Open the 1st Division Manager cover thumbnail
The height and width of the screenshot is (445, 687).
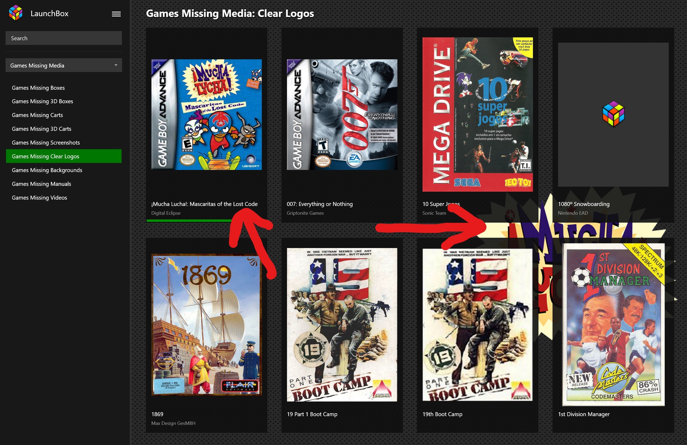point(613,325)
